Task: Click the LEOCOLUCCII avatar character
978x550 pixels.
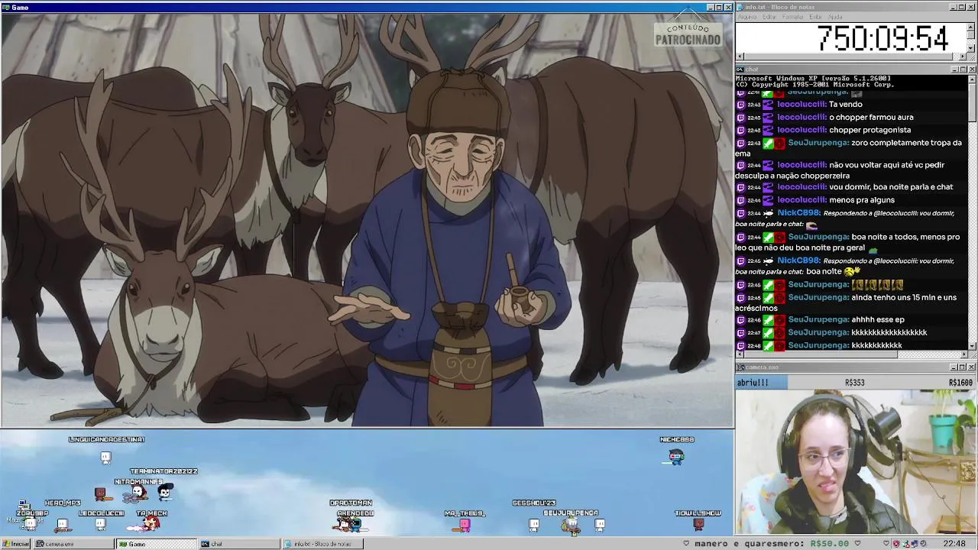Action: click(x=100, y=524)
